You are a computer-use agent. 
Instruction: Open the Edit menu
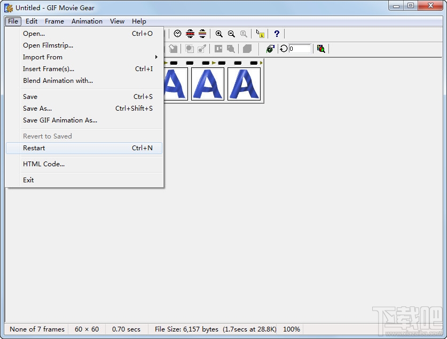tap(32, 21)
